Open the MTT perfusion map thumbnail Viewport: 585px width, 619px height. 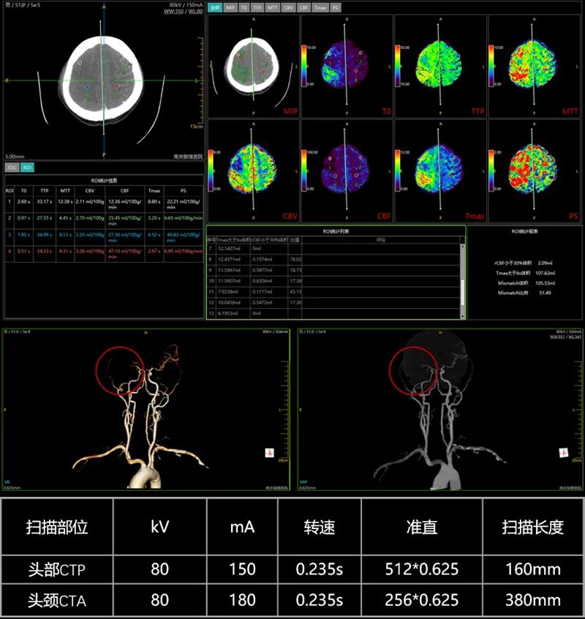[x=534, y=67]
